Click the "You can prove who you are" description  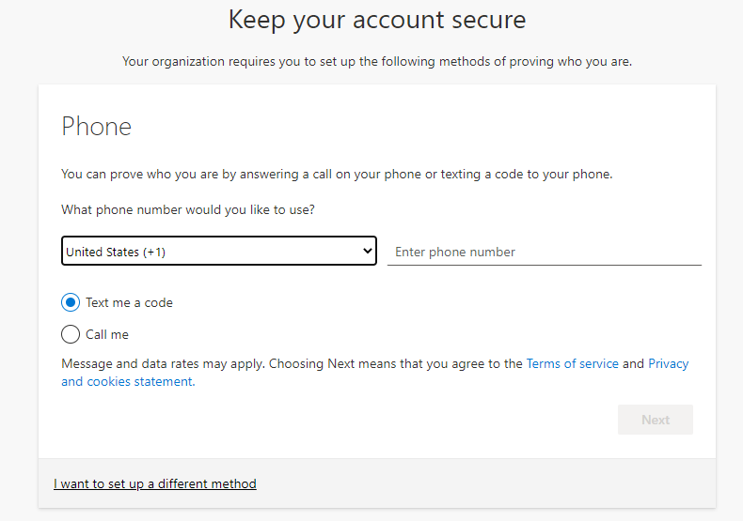[x=337, y=174]
